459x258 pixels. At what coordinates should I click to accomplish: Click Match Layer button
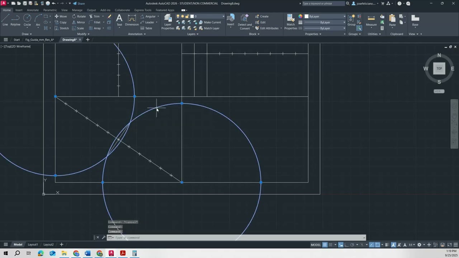click(x=209, y=28)
